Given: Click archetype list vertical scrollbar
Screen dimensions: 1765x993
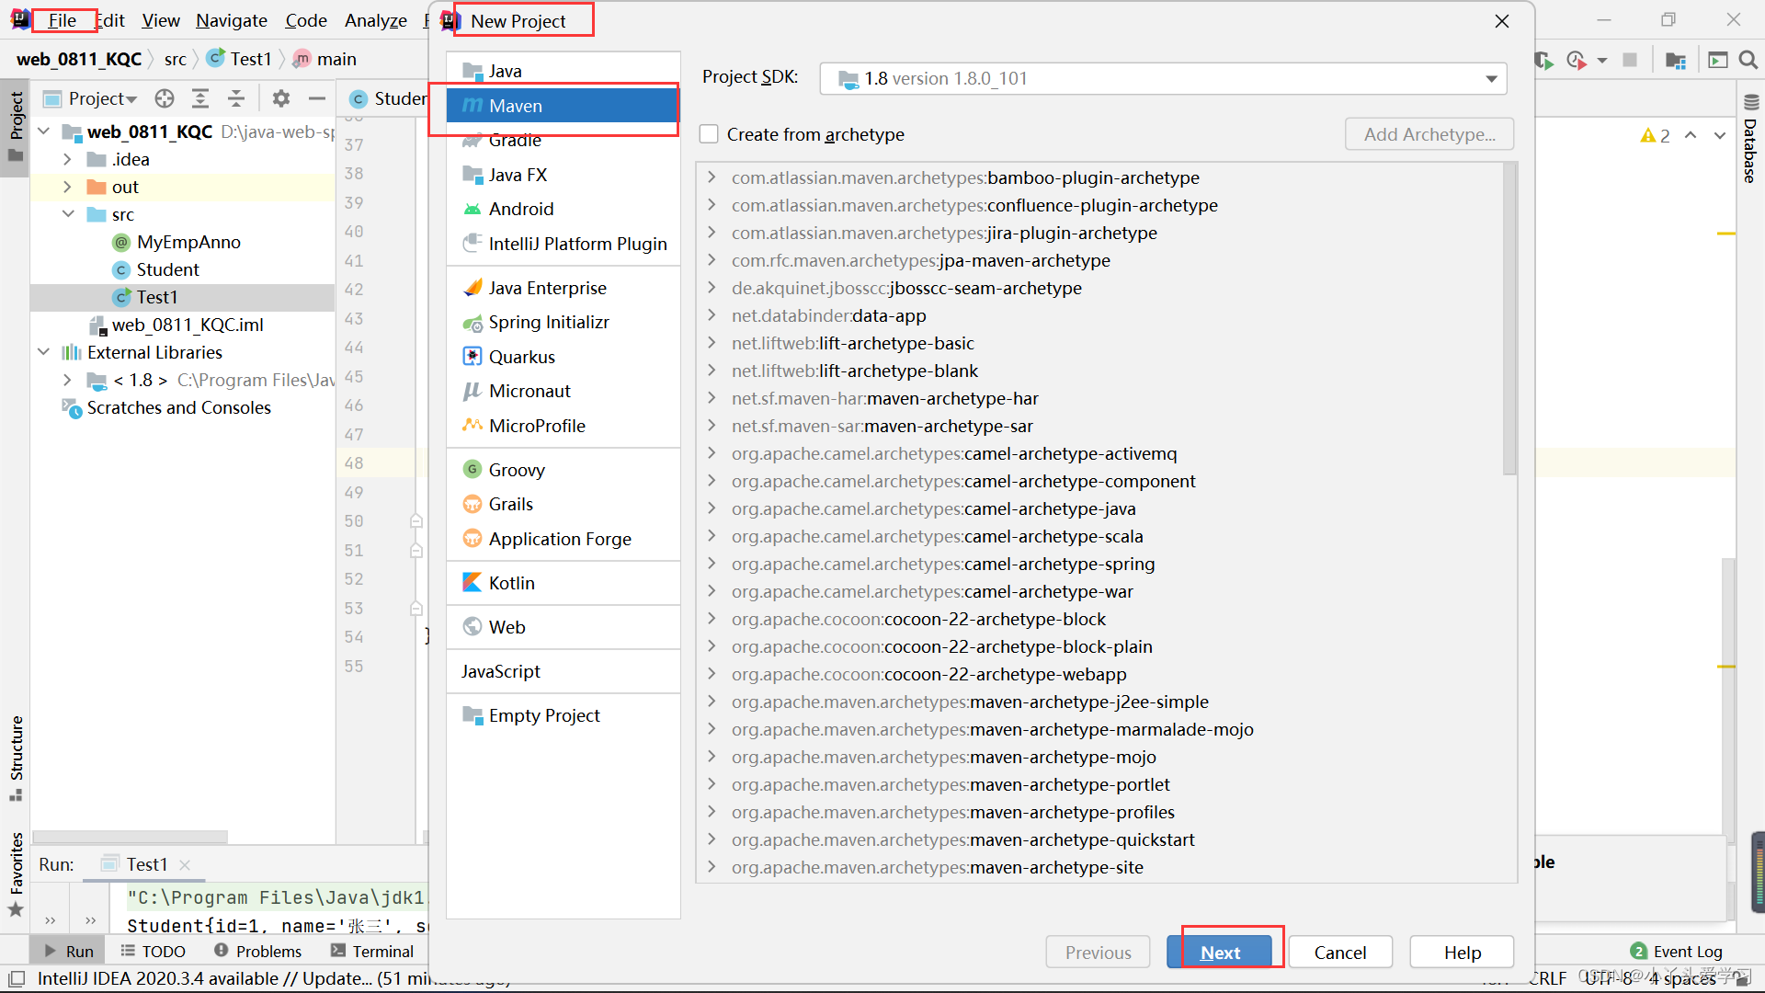Looking at the screenshot, I should [1509, 319].
